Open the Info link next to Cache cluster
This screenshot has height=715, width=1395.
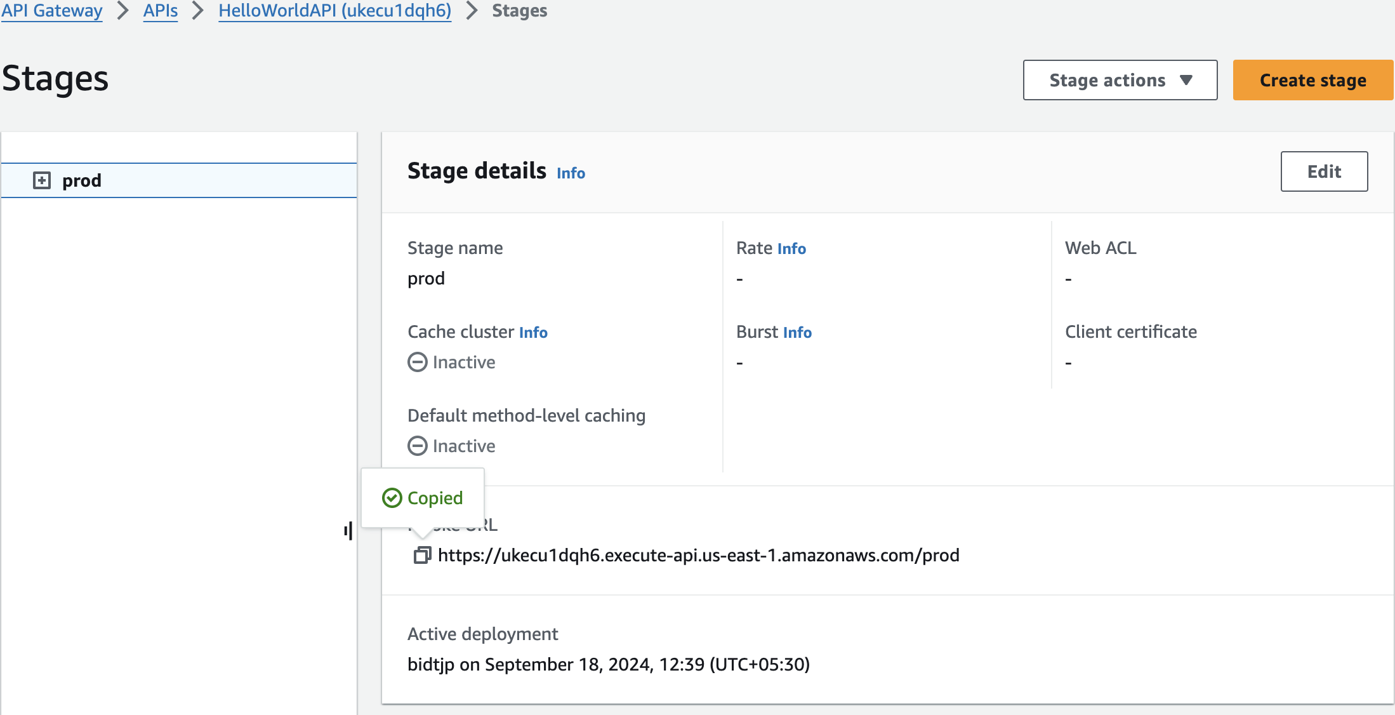(x=533, y=333)
